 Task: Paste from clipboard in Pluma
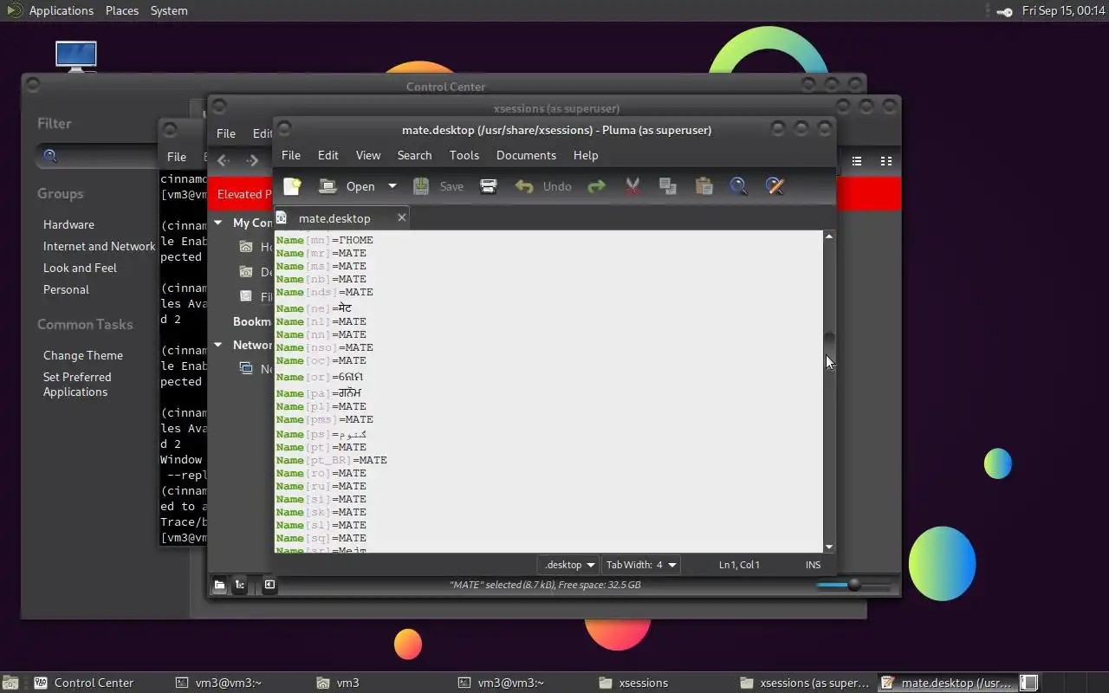tap(704, 186)
